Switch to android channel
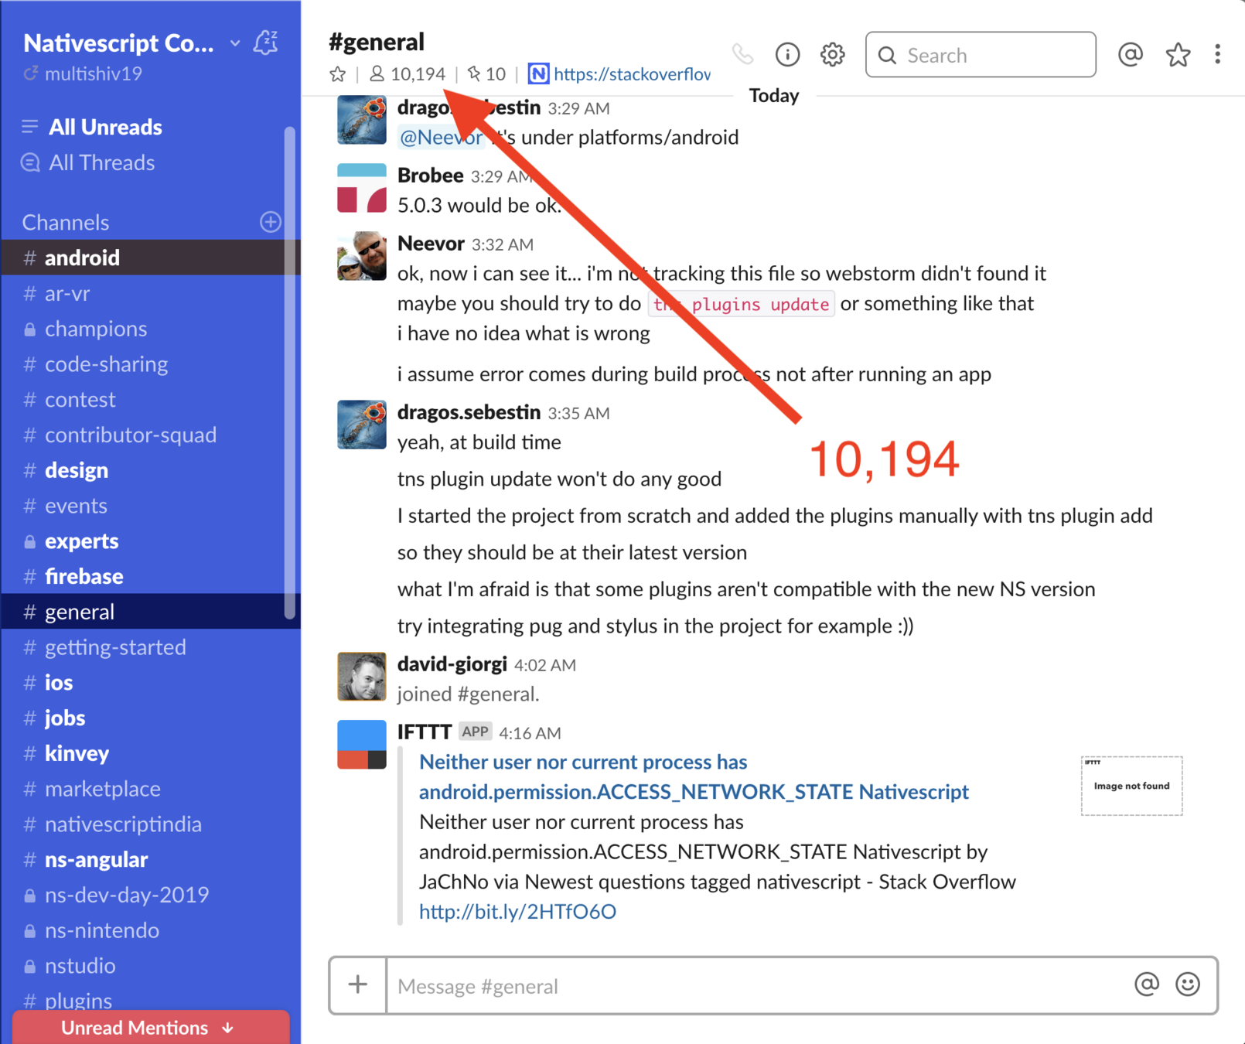Viewport: 1245px width, 1044px height. pyautogui.click(x=149, y=258)
